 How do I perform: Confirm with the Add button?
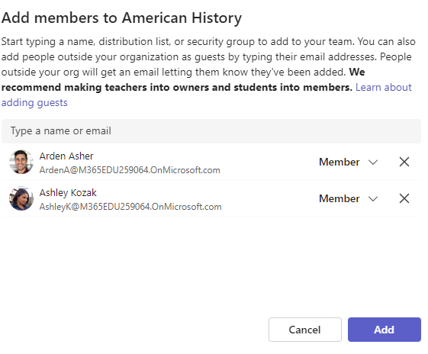[x=385, y=330]
